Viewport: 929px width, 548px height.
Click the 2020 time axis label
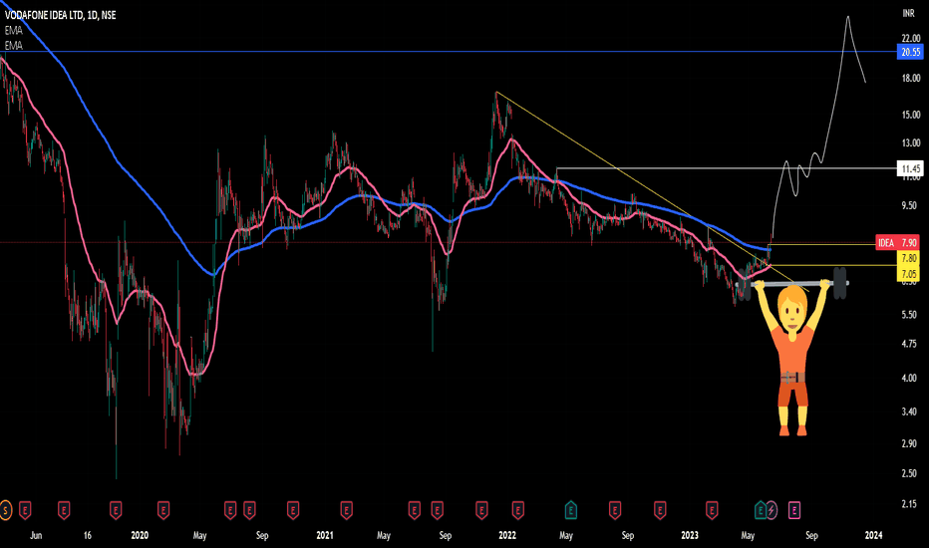(x=140, y=536)
